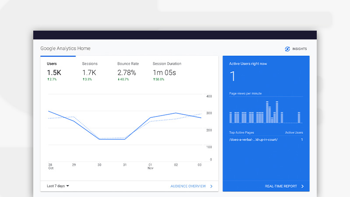
Task: Click the Session Duration 50.0% change indicator
Action: (x=159, y=80)
